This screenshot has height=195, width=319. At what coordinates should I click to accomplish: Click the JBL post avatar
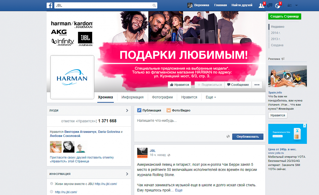point(142,153)
